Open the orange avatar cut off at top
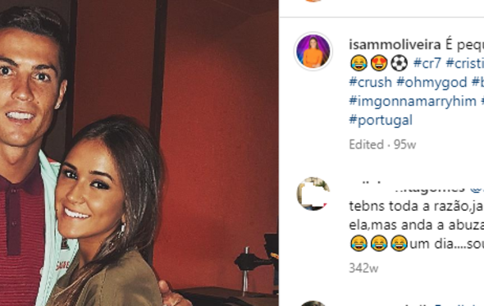Image resolution: width=484 pixels, height=306 pixels. coord(313,1)
